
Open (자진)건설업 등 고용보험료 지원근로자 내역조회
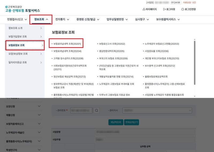[x=119, y=67]
